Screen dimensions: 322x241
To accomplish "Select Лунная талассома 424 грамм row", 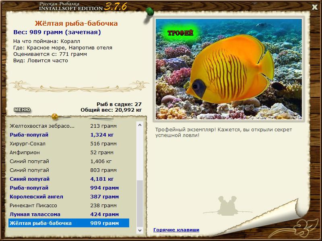I will [x=69, y=214].
